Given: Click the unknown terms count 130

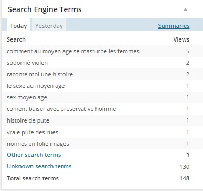Looking at the screenshot, I should [x=185, y=167].
